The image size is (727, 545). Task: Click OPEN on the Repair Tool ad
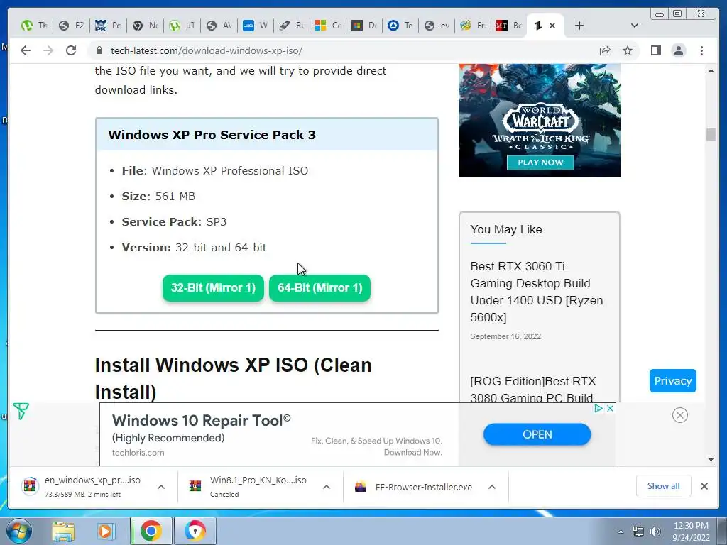pyautogui.click(x=537, y=435)
